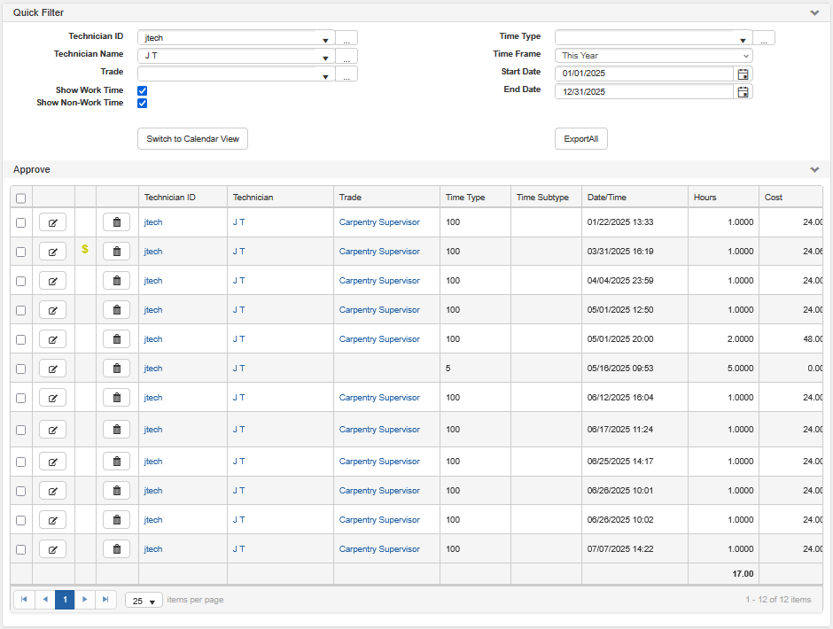The image size is (833, 629).
Task: Go to next page of results
Action: click(x=85, y=600)
